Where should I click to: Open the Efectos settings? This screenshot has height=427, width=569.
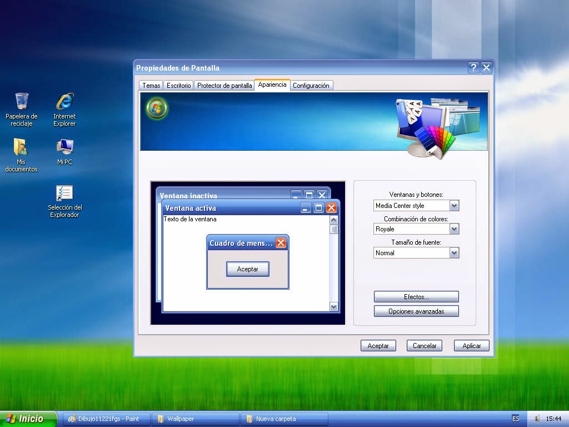click(416, 296)
